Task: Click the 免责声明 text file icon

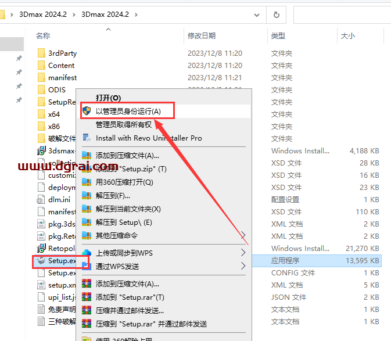Action: tap(41, 310)
